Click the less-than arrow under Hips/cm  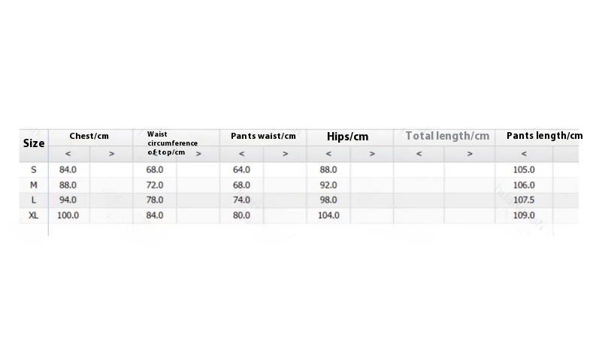pyautogui.click(x=328, y=154)
